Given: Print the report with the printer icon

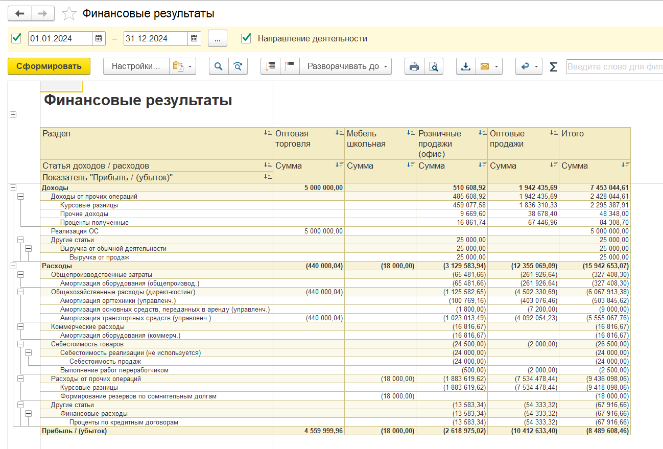Looking at the screenshot, I should click(x=414, y=66).
